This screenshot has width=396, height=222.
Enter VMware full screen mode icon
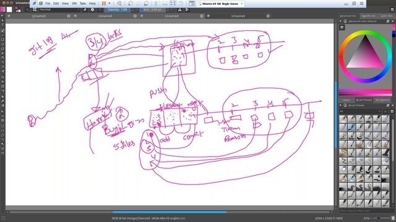[173, 4]
